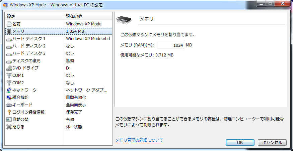Open the ディスクの復元 setting

click(x=59, y=61)
